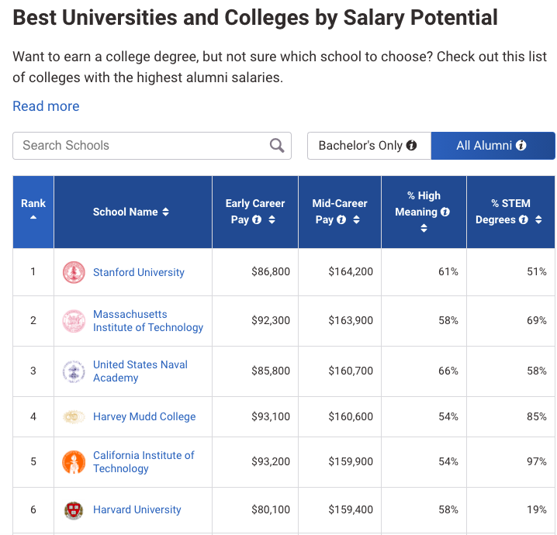557x535 pixels.
Task: Click info icon next to Early Career Pay
Action: (x=257, y=219)
